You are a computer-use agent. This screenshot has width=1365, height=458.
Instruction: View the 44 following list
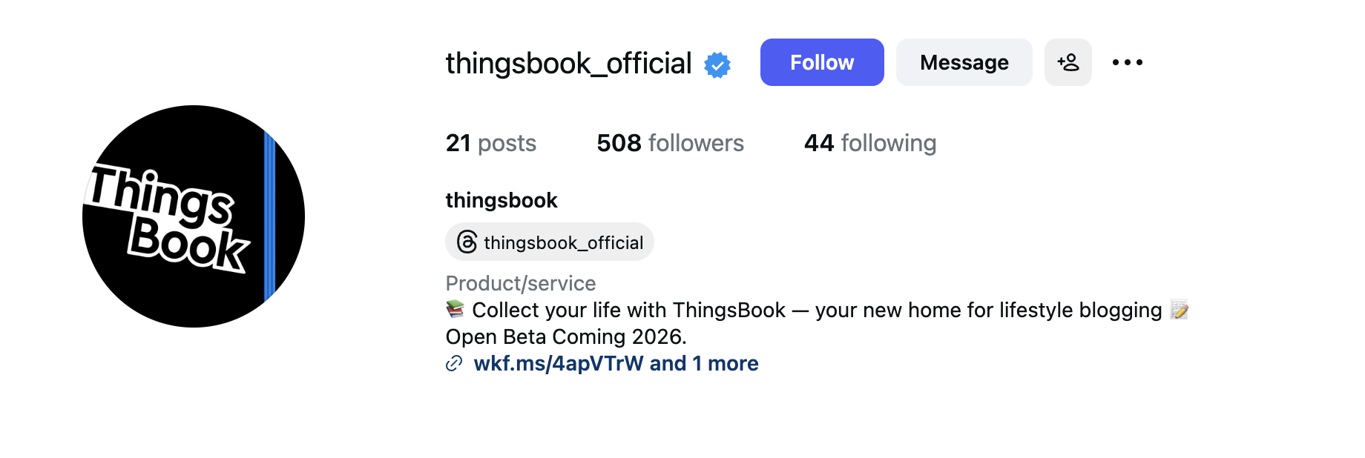[x=869, y=143]
